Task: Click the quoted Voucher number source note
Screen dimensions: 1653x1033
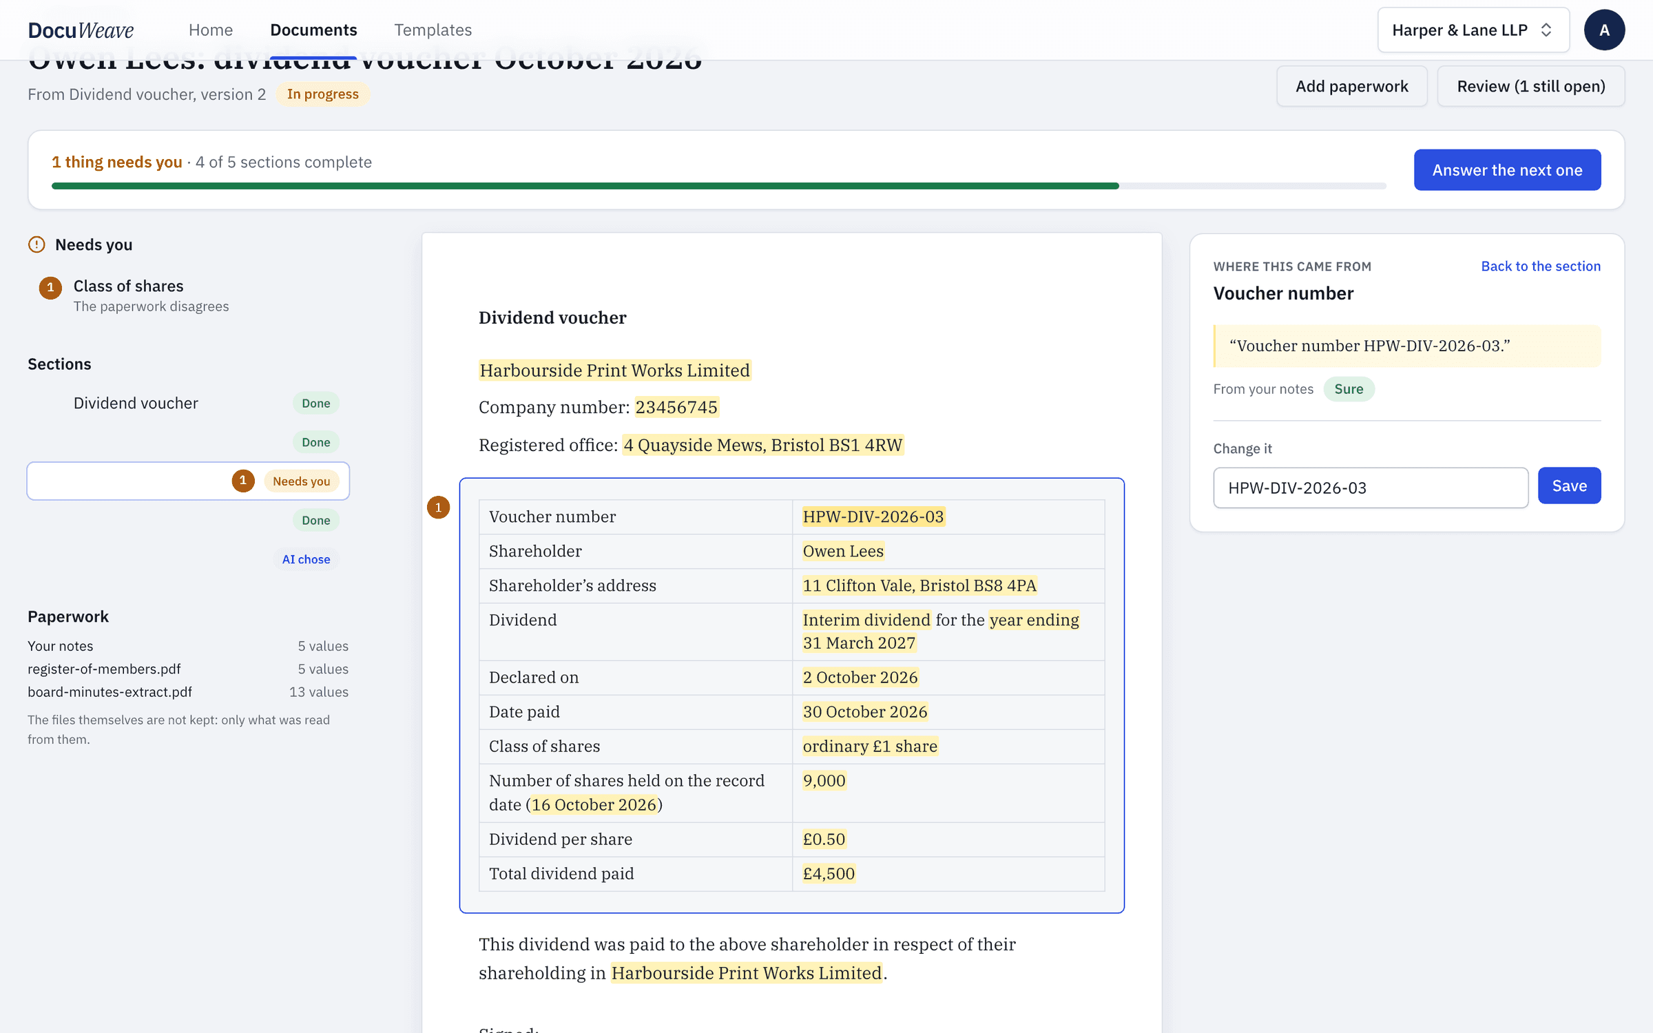Action: 1406,346
